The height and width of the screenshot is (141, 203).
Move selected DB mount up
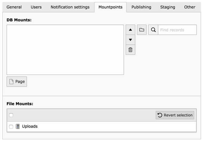[130, 30]
